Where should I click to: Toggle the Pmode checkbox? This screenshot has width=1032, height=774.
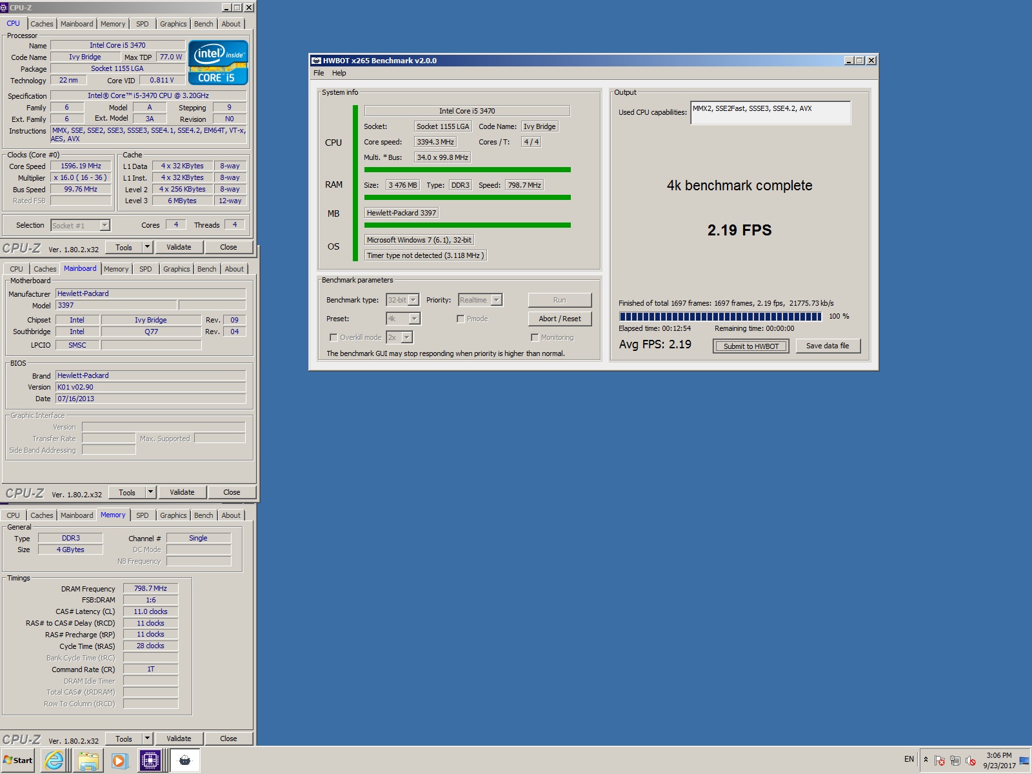point(461,319)
